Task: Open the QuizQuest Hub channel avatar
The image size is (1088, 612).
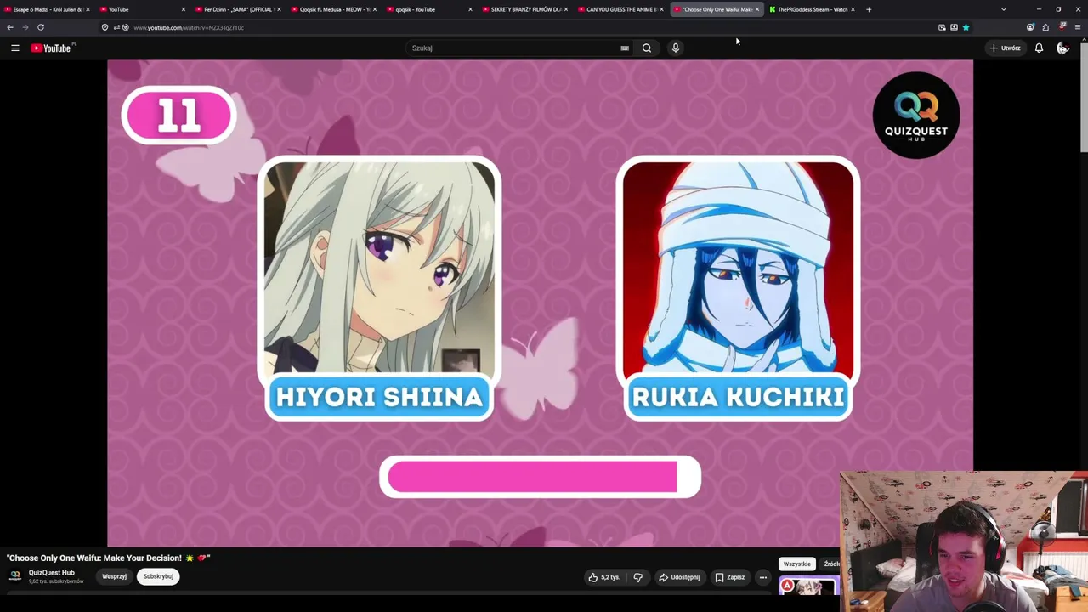Action: 15,576
